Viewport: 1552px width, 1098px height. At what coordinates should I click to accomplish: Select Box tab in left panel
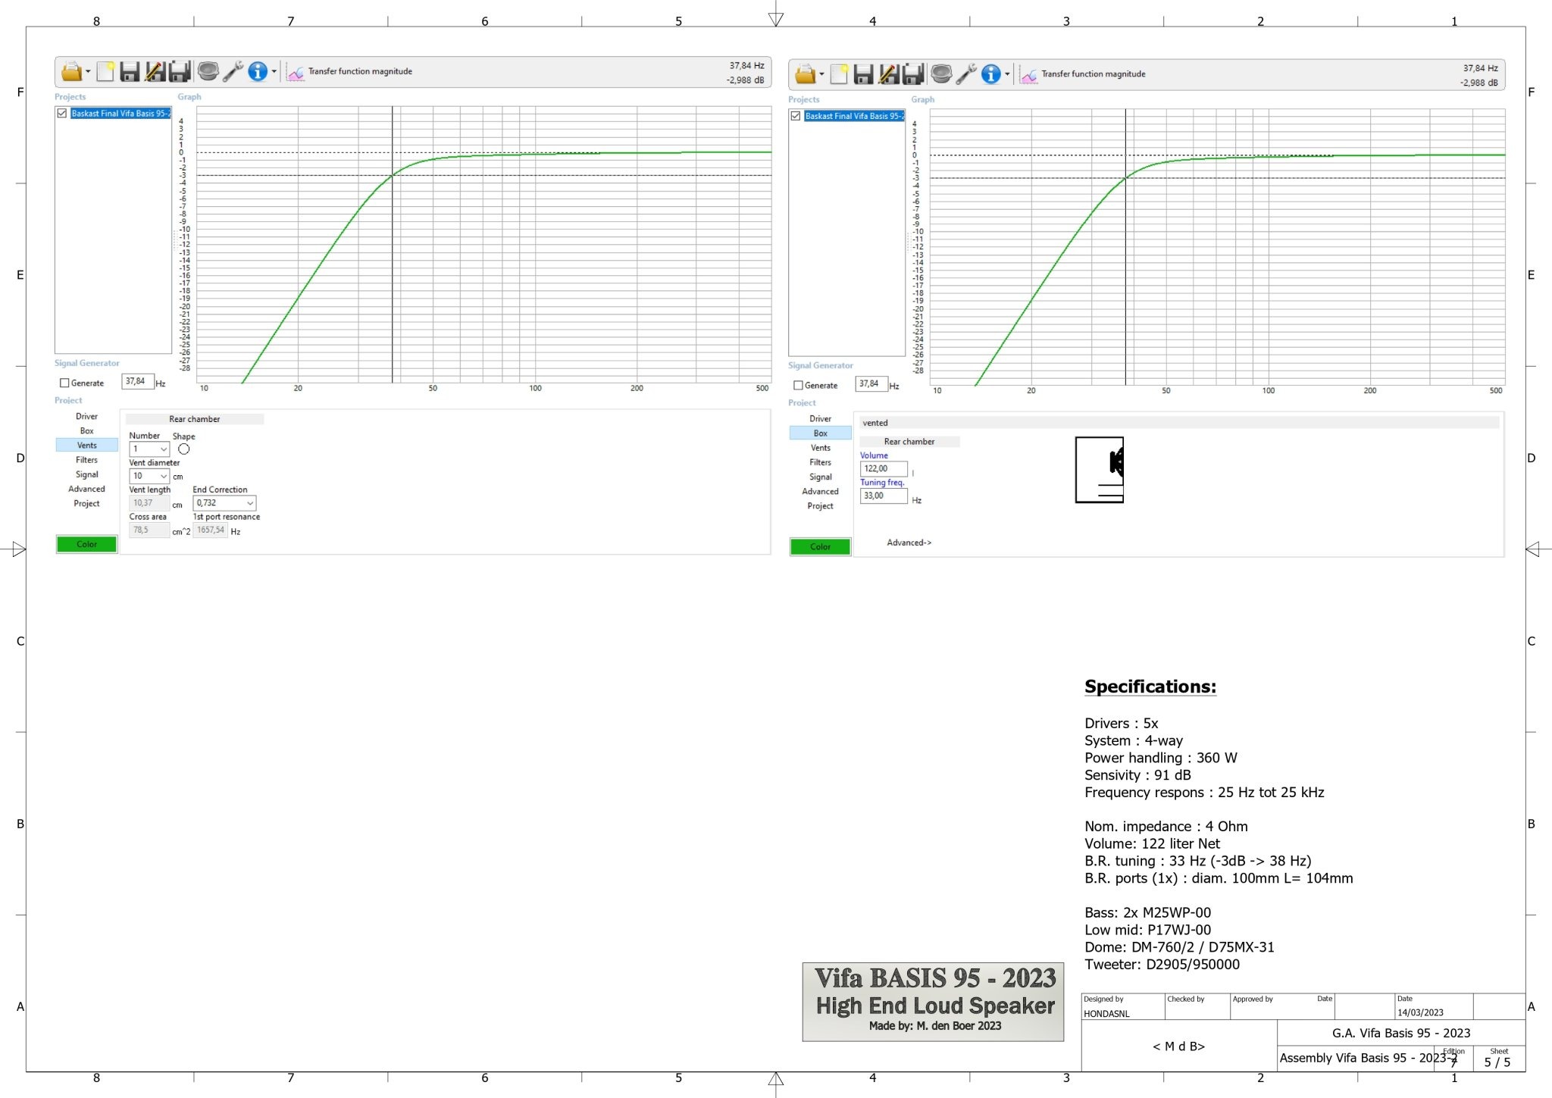86,430
